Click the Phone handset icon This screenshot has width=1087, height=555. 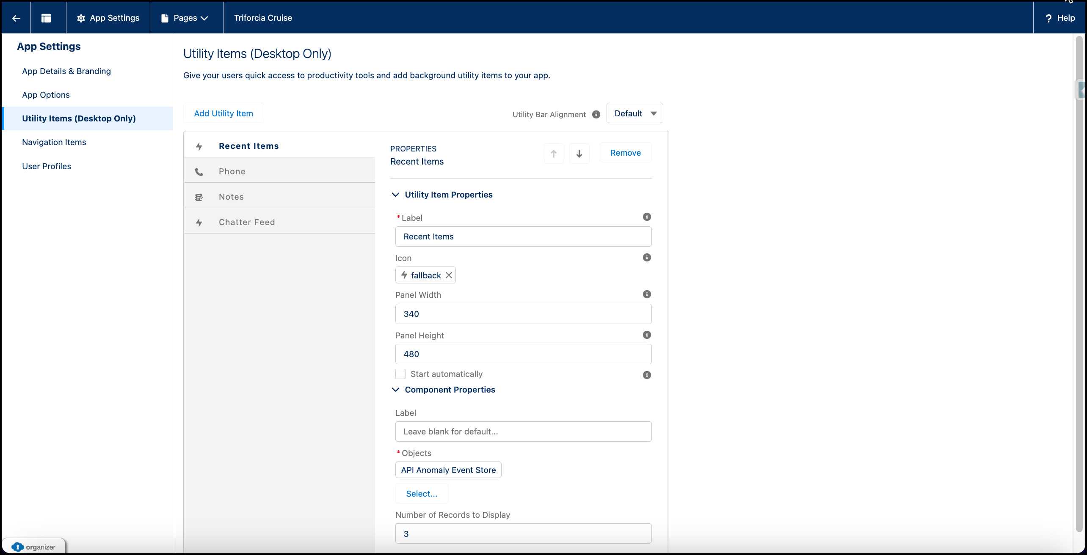(x=199, y=172)
